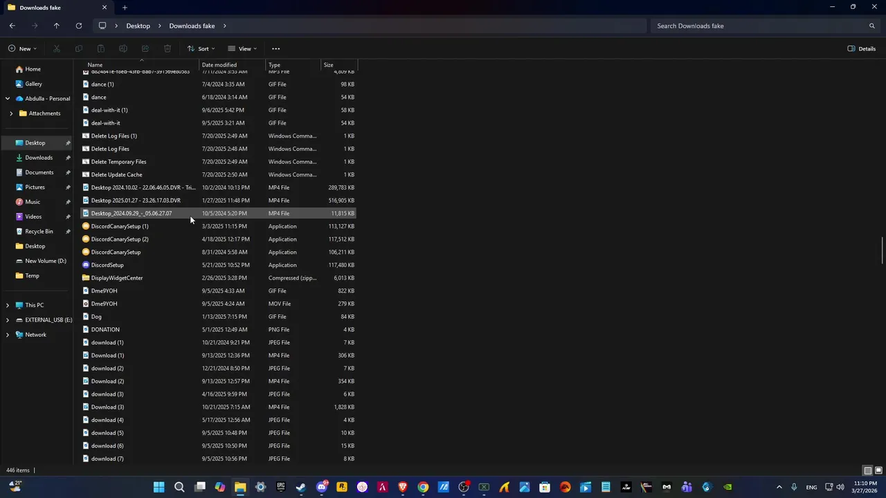
Task: Click the Paste clipboard icon in toolbar
Action: tap(101, 48)
